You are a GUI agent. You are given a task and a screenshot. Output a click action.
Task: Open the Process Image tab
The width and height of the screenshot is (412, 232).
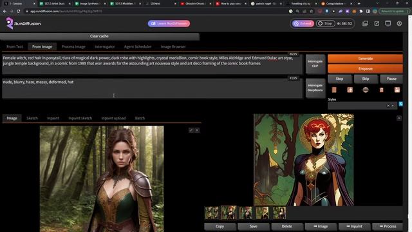click(73, 46)
